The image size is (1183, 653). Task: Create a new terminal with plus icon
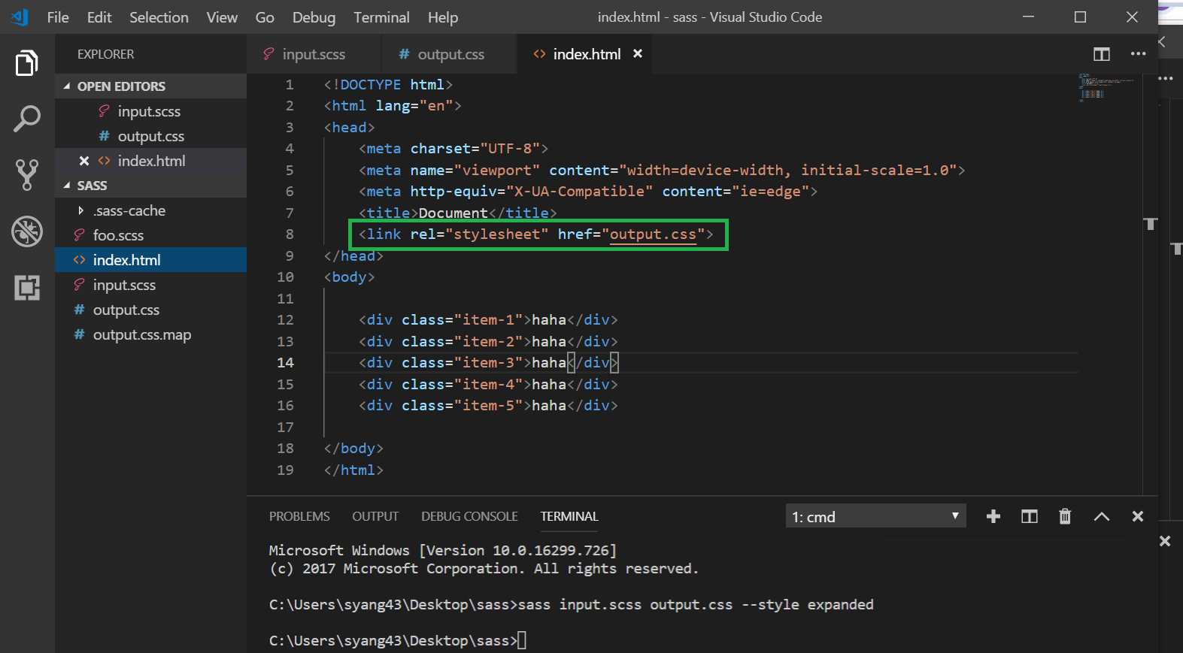[993, 516]
